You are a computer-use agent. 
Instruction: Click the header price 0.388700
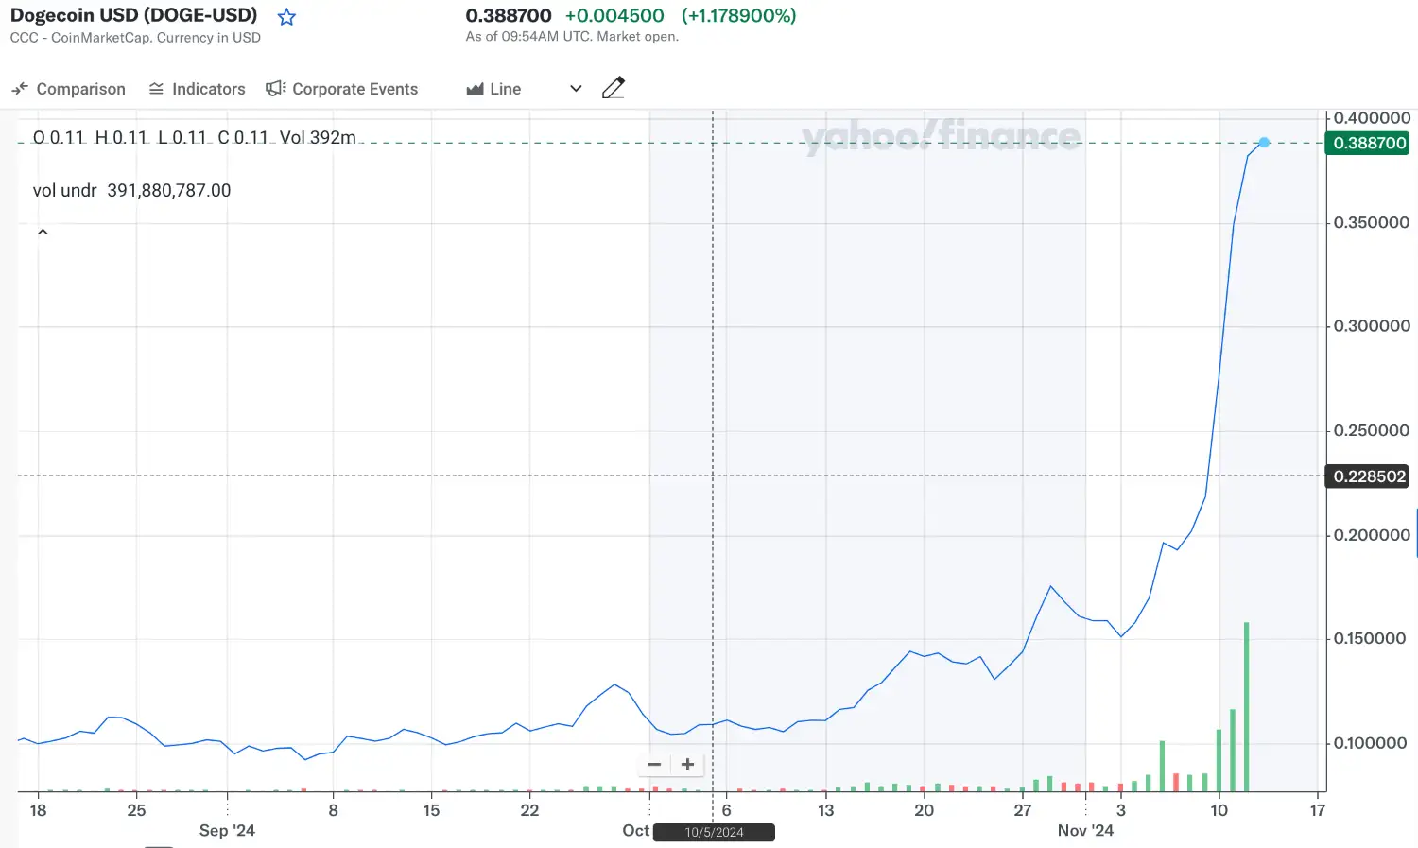[x=509, y=15]
